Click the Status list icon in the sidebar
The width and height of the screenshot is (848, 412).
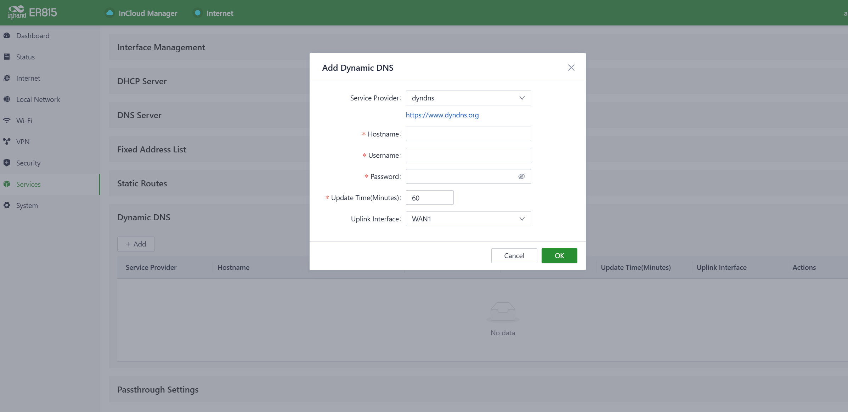pos(7,57)
